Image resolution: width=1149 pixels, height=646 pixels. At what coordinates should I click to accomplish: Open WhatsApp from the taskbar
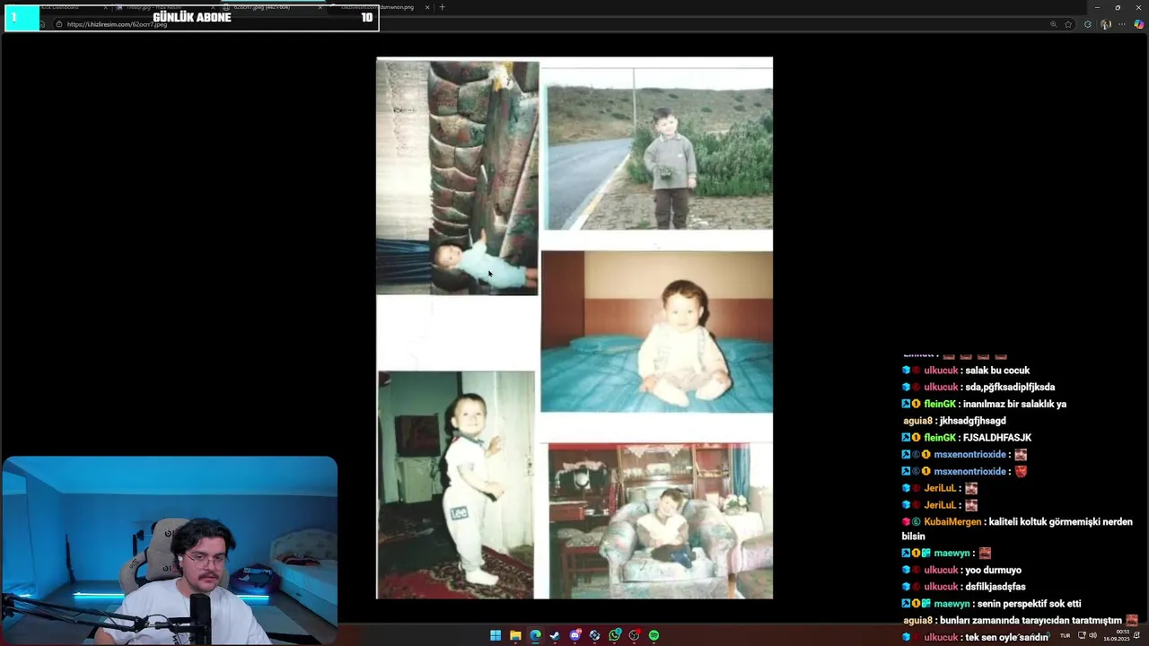(615, 635)
